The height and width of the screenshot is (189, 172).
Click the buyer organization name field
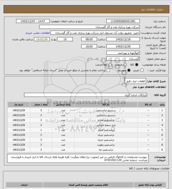pos(90,27)
